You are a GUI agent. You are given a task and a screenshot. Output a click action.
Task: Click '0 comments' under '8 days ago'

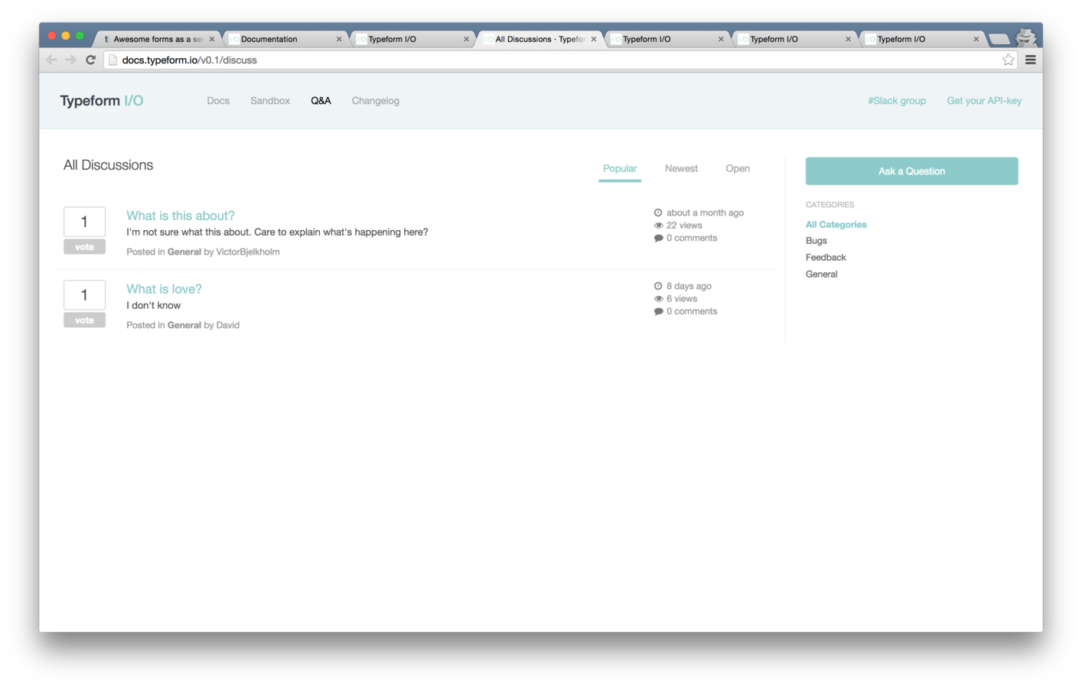692,312
